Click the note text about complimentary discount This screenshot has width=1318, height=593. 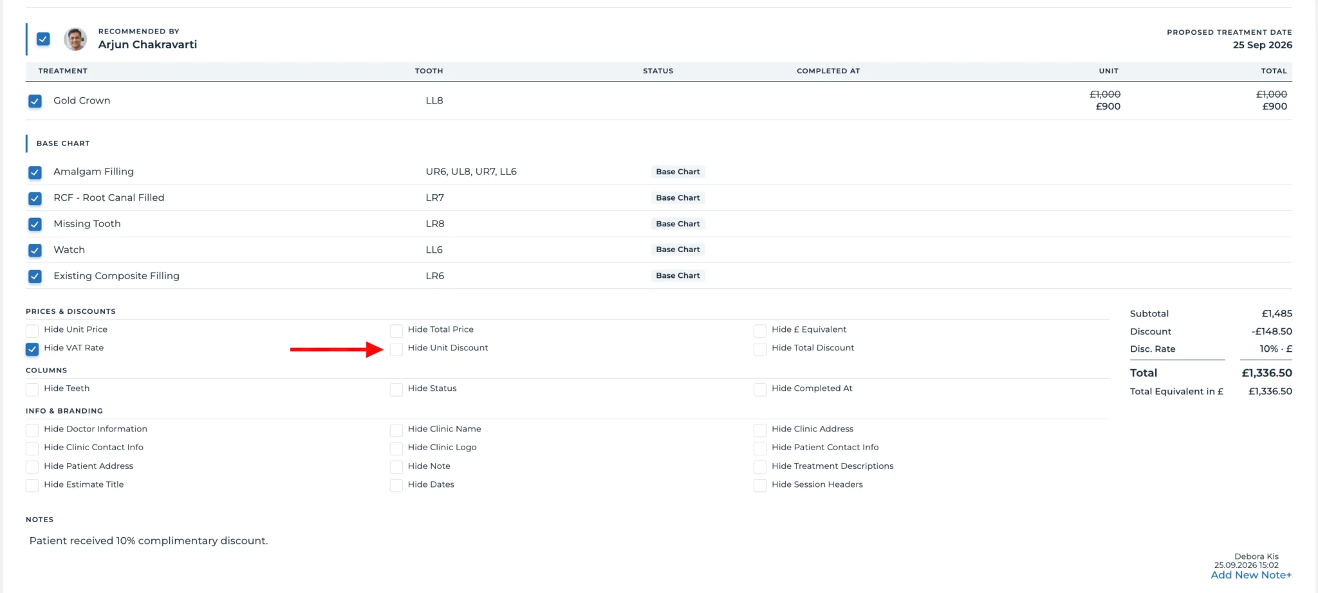pos(149,541)
